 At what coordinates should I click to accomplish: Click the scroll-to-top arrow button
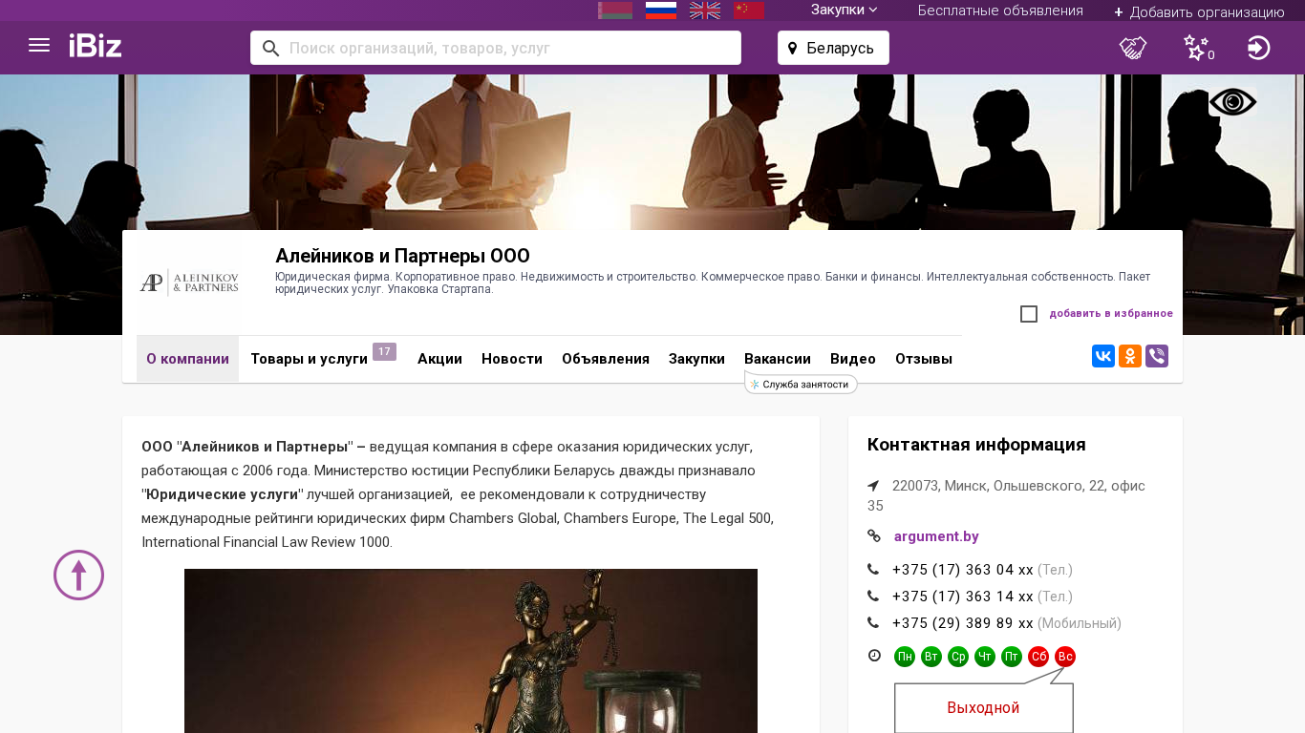click(78, 575)
